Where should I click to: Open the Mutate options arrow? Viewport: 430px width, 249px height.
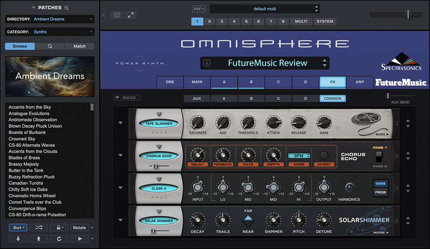coord(92,227)
